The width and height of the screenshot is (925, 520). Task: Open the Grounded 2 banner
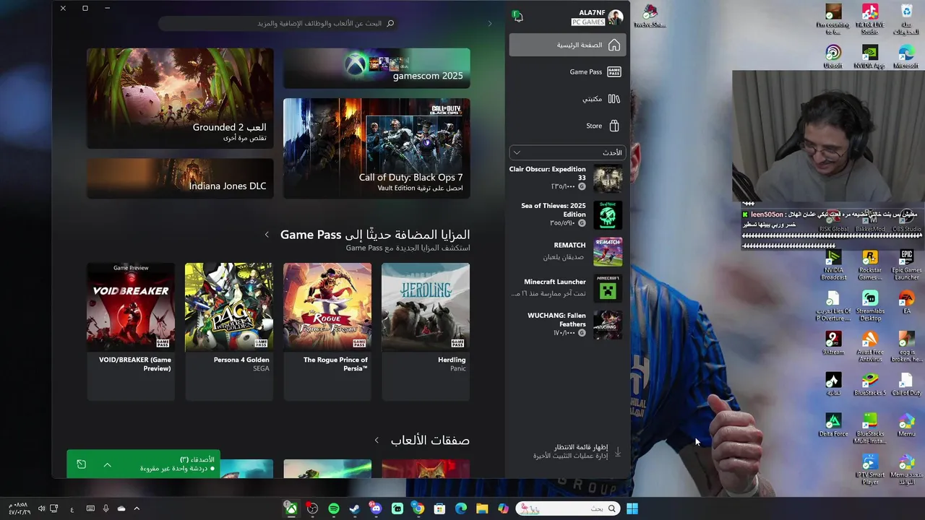tap(180, 98)
